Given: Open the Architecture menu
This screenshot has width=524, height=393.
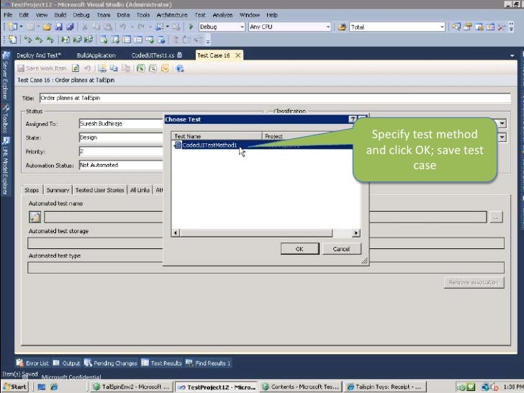Looking at the screenshot, I should coord(172,15).
